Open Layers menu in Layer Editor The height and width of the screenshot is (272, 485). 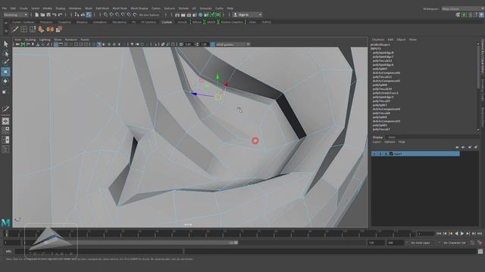(377, 142)
